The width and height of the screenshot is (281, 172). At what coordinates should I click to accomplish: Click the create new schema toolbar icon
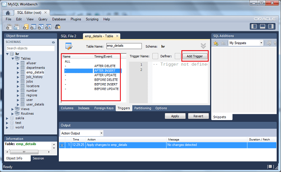[26, 27]
